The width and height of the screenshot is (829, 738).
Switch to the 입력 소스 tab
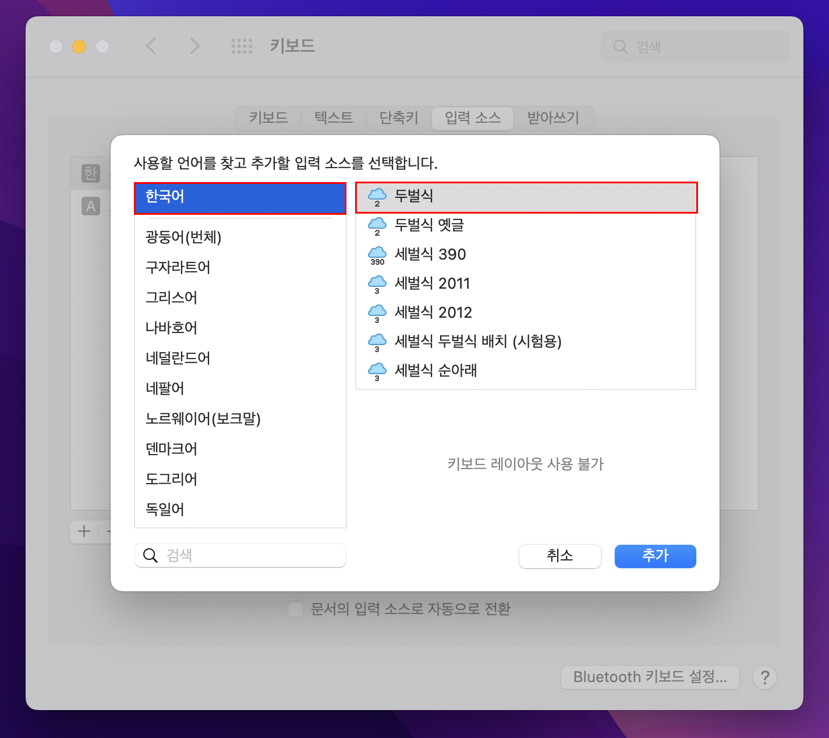[x=473, y=118]
